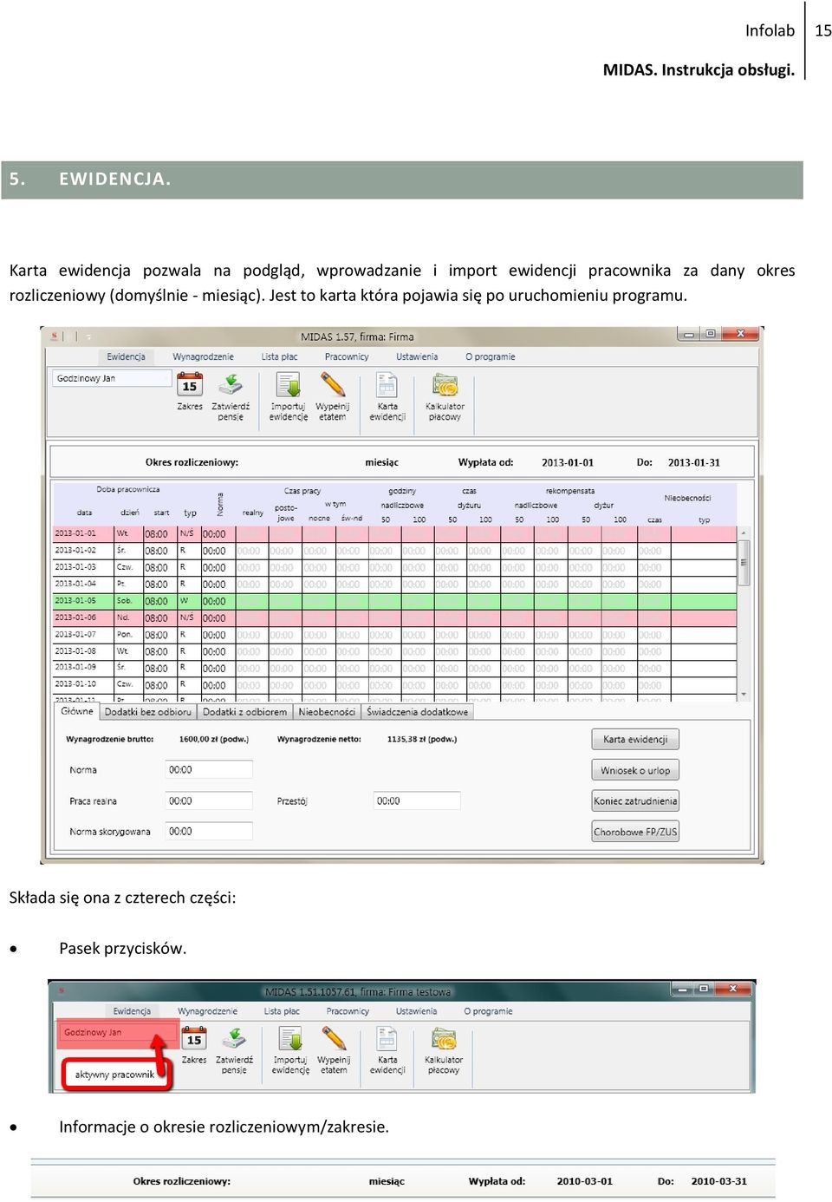Open the Lista płac menu in the MIDAS 1.57 window
This screenshot has height=1202, width=832.
point(279,356)
